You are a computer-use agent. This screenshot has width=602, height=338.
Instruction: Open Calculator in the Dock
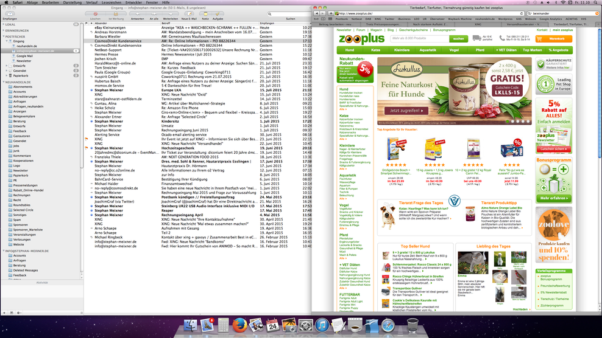pyautogui.click(x=223, y=325)
